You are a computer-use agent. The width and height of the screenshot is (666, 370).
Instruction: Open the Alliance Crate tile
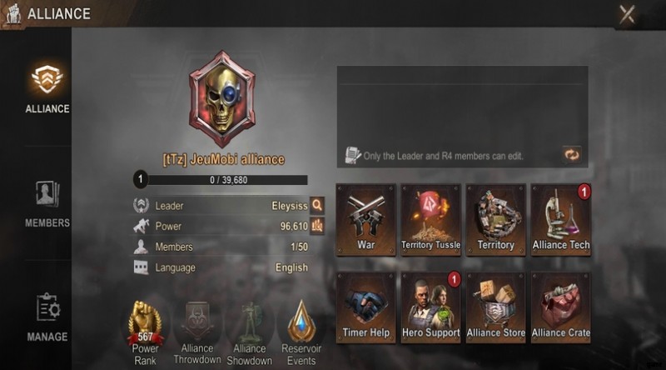[560, 307]
